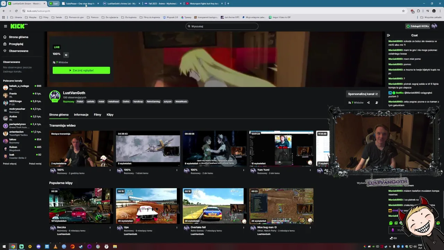The width and height of the screenshot is (444, 250).
Task: Click LustVanGoth channel avatar
Action: pos(54,96)
